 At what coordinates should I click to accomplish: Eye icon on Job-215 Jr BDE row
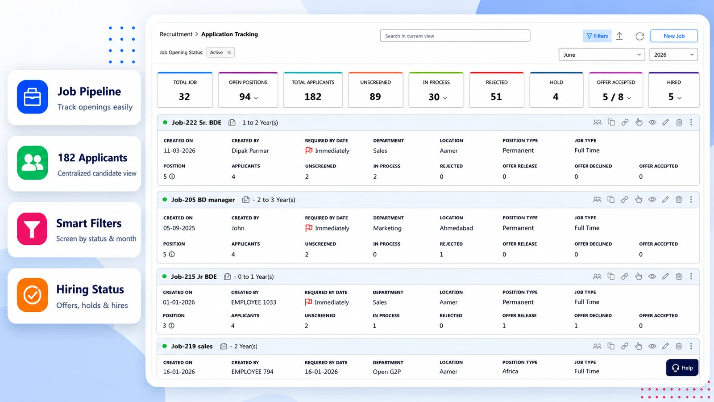(x=652, y=276)
